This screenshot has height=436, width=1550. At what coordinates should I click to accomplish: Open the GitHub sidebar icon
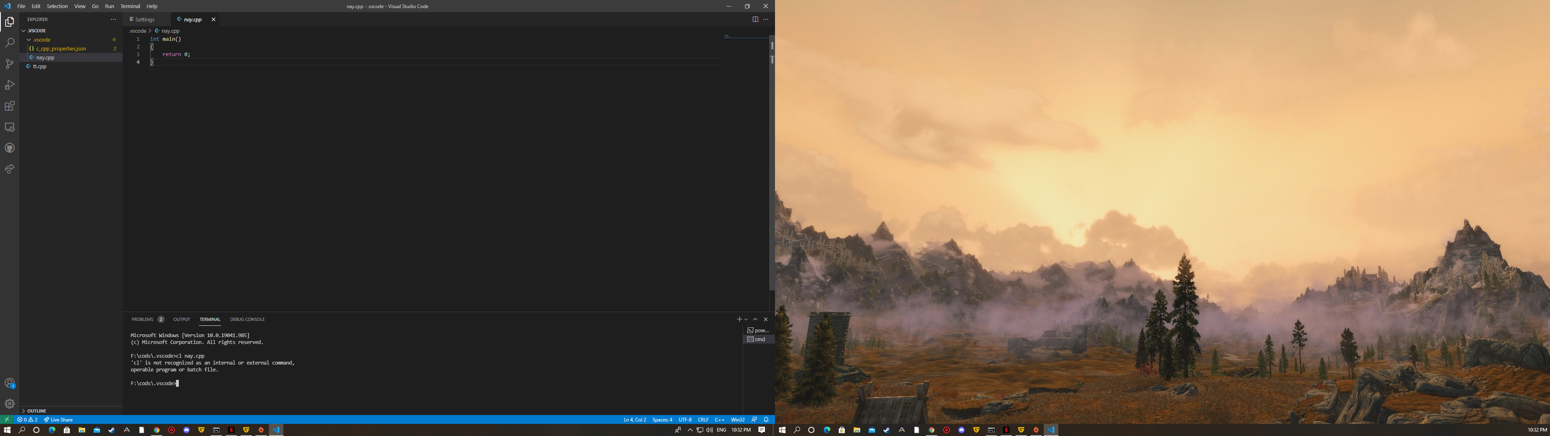coord(9,147)
